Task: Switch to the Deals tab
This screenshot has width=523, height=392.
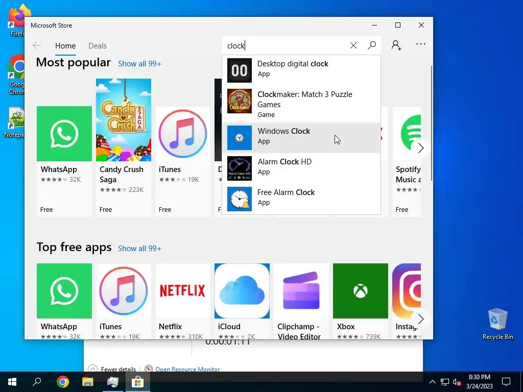Action: 98,45
